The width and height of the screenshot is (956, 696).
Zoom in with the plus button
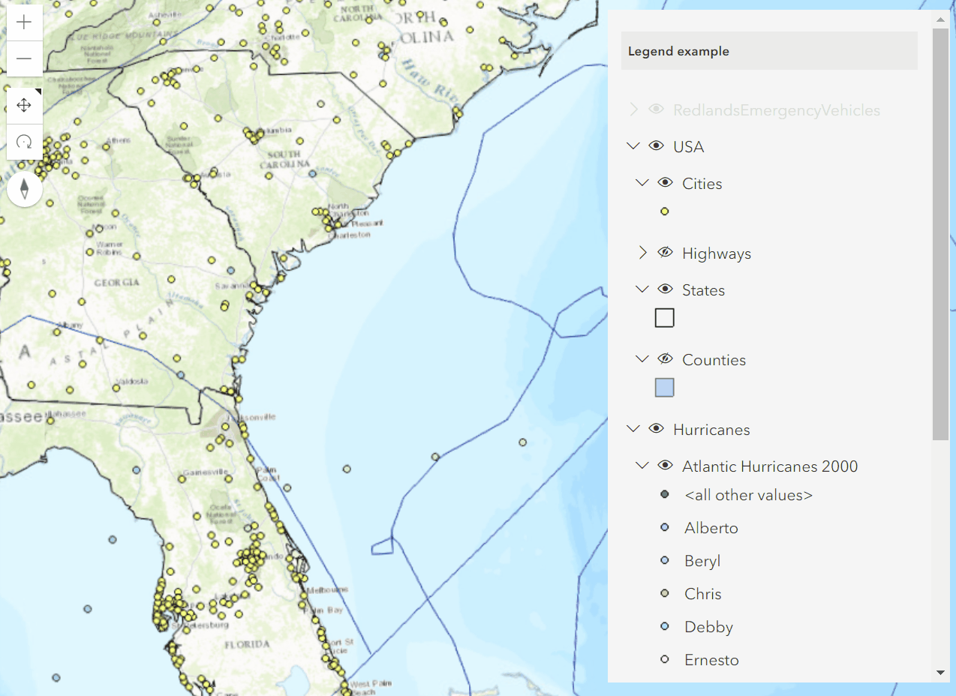24,22
